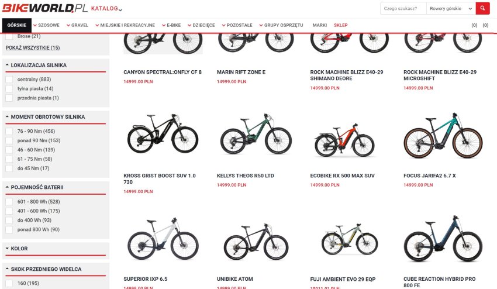Select the GÓRSKIE navigation tab
The image size is (497, 289).
coord(17,25)
